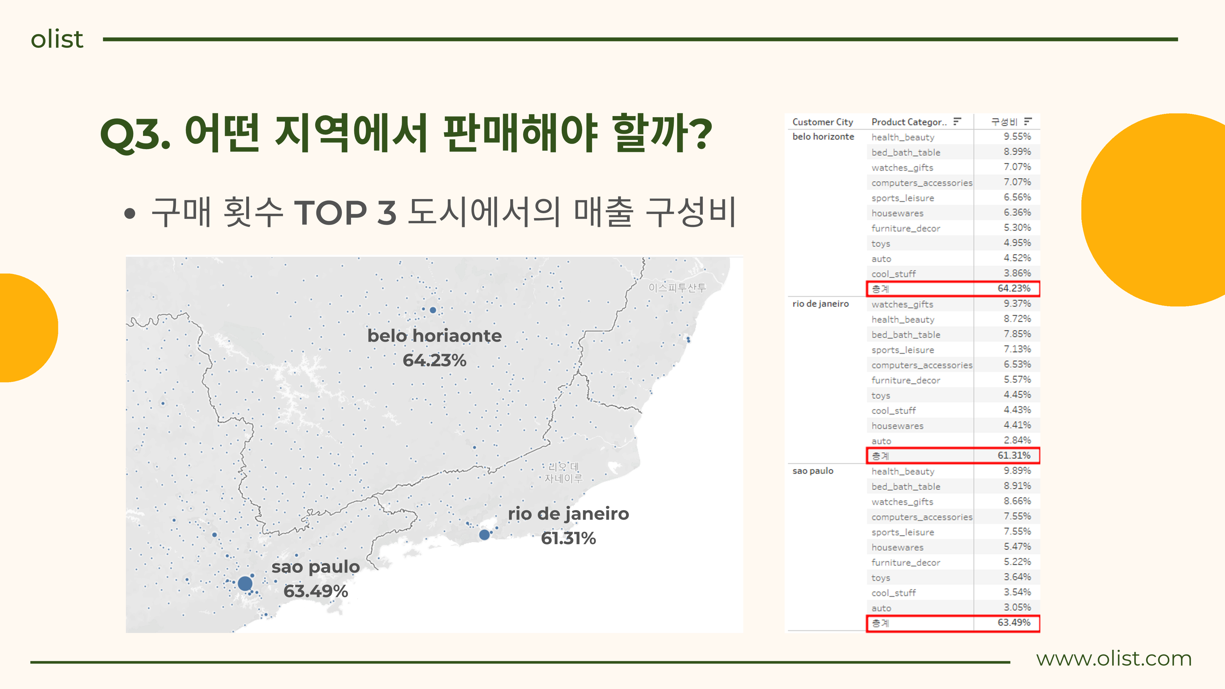Click the olist logo text

click(57, 39)
